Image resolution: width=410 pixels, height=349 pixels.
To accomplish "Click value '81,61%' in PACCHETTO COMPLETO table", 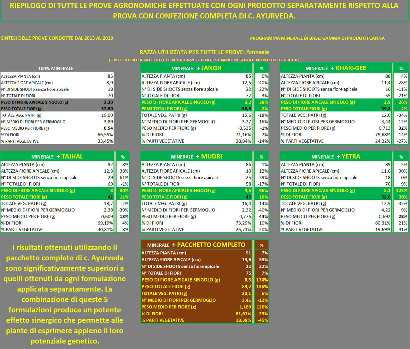I will [243, 314].
